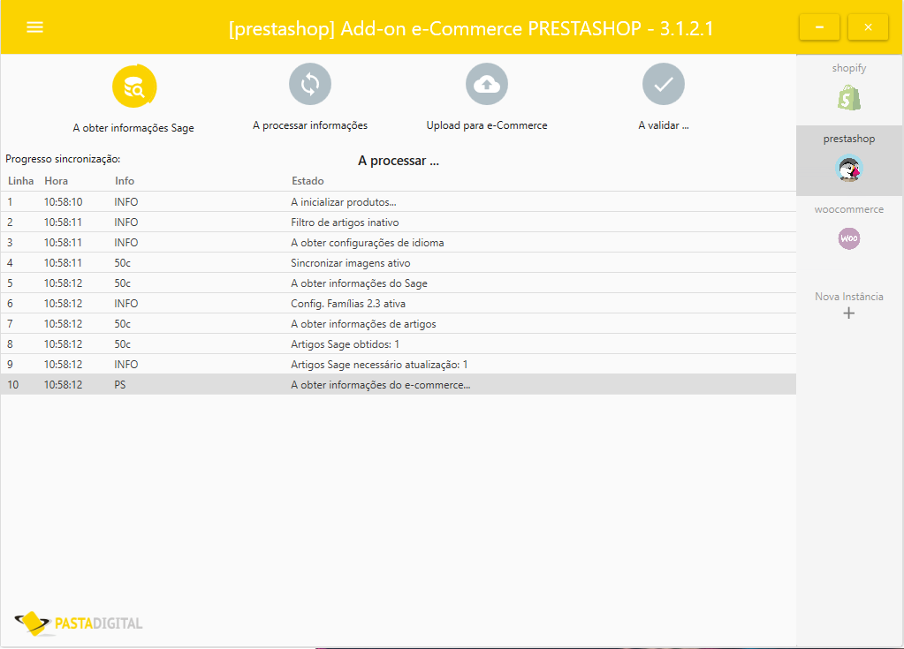Screen dimensions: 904x649
Task: Click the validation checkmark icon
Action: (x=664, y=84)
